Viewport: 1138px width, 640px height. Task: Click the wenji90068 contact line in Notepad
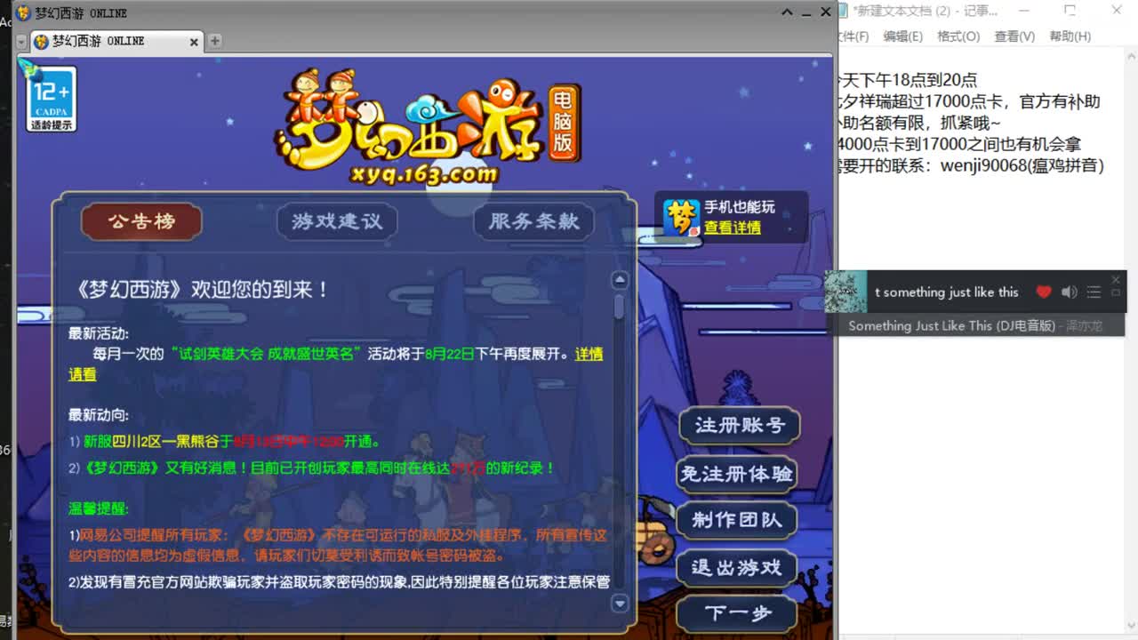click(x=971, y=165)
